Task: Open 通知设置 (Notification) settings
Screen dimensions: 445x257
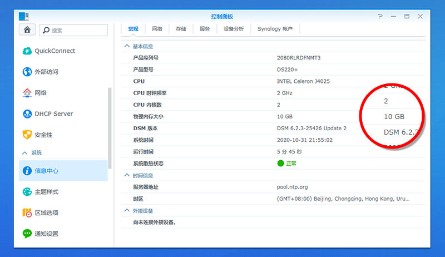Action: (46, 234)
